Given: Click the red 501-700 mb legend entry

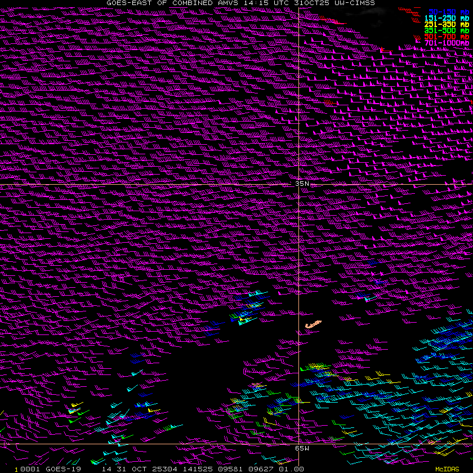Looking at the screenshot, I should click(x=447, y=37).
